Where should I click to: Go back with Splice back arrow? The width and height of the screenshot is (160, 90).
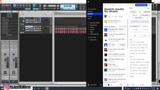point(105,5)
